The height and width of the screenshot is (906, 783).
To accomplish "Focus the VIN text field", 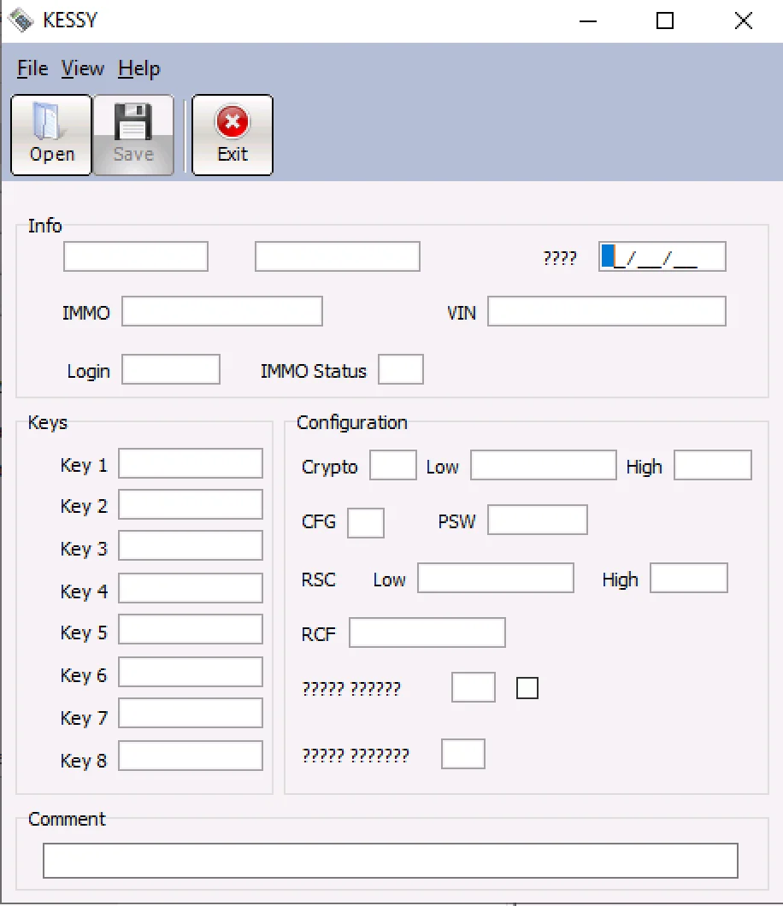I will tap(607, 312).
